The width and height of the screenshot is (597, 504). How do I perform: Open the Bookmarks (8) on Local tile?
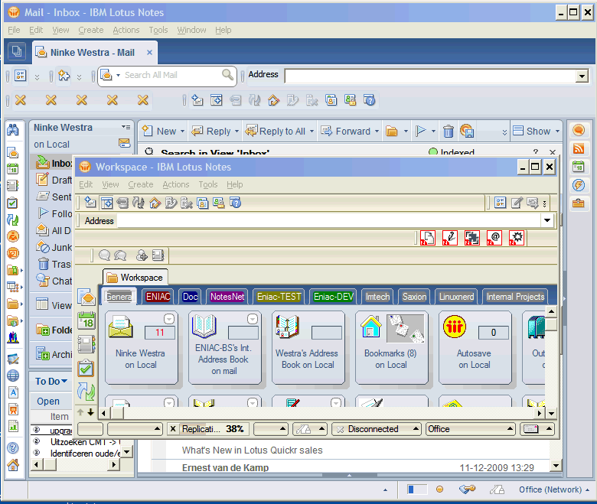coord(391,347)
